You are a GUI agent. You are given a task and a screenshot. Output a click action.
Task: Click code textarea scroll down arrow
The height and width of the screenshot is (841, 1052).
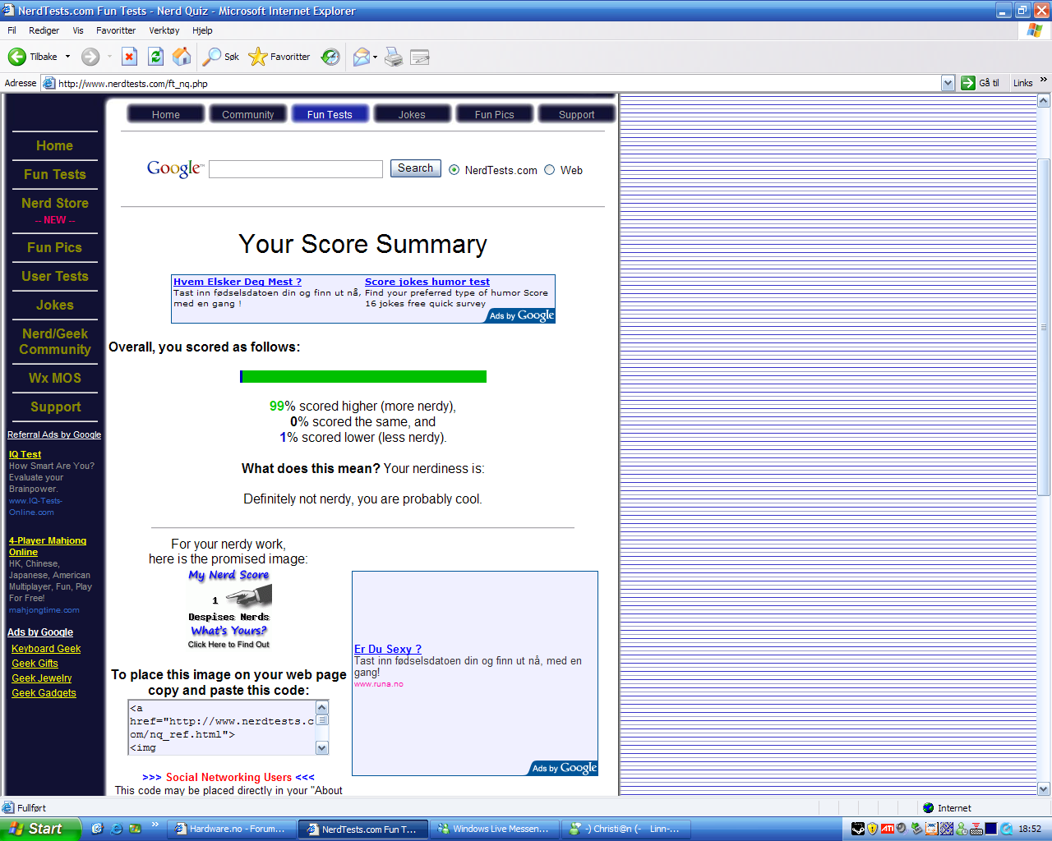coord(322,747)
